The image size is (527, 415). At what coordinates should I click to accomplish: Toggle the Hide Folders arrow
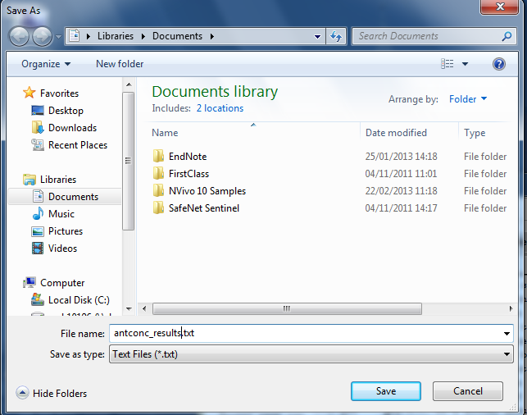[22, 393]
